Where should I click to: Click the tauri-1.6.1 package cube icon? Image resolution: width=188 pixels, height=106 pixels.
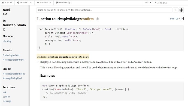18,2
